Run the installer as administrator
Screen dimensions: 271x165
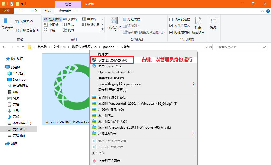tap(112, 60)
